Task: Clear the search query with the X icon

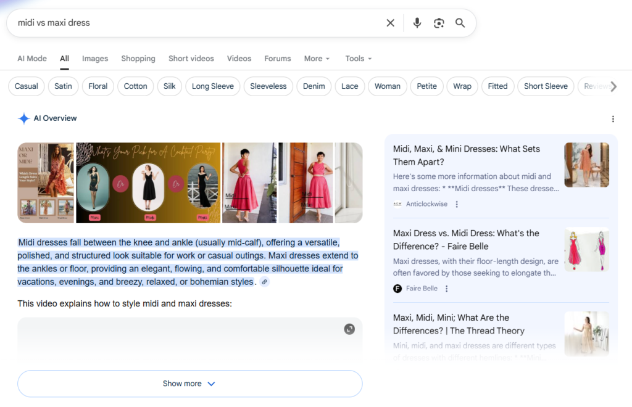Action: 390,22
